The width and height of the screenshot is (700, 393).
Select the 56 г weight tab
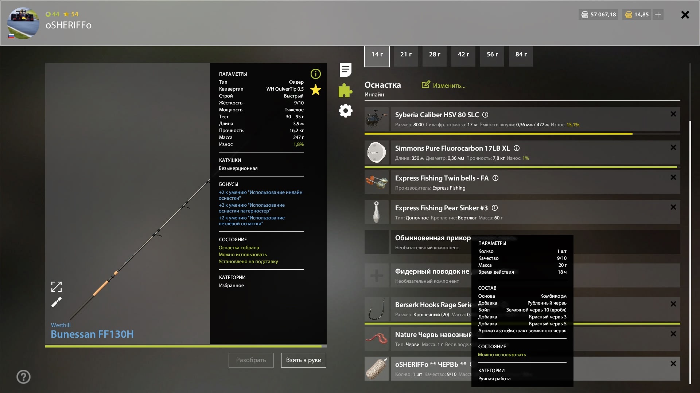[x=492, y=56]
